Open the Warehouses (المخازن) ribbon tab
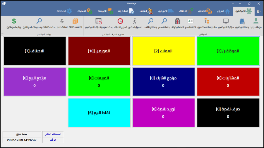This screenshot has width=264, height=148. 205,11
